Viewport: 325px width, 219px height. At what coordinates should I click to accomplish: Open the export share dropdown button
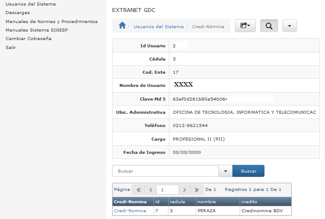pyautogui.click(x=245, y=26)
